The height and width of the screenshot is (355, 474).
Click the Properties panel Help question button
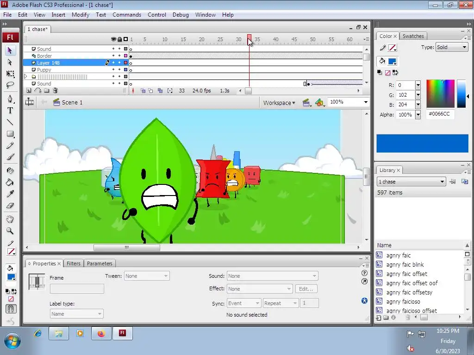365,273
